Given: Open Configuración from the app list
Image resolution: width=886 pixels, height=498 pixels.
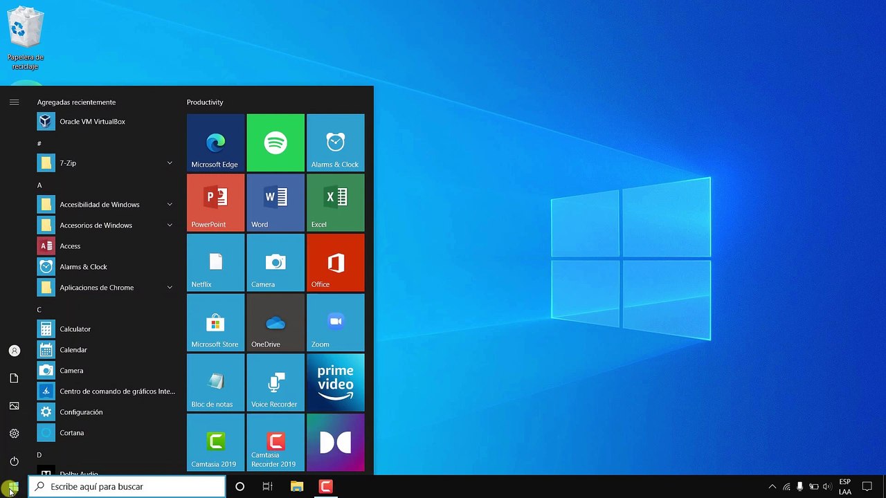Looking at the screenshot, I should click(x=106, y=412).
